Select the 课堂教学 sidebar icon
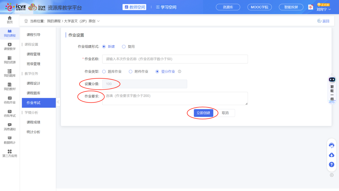Screen dimensions: 339x191 tap(10, 46)
